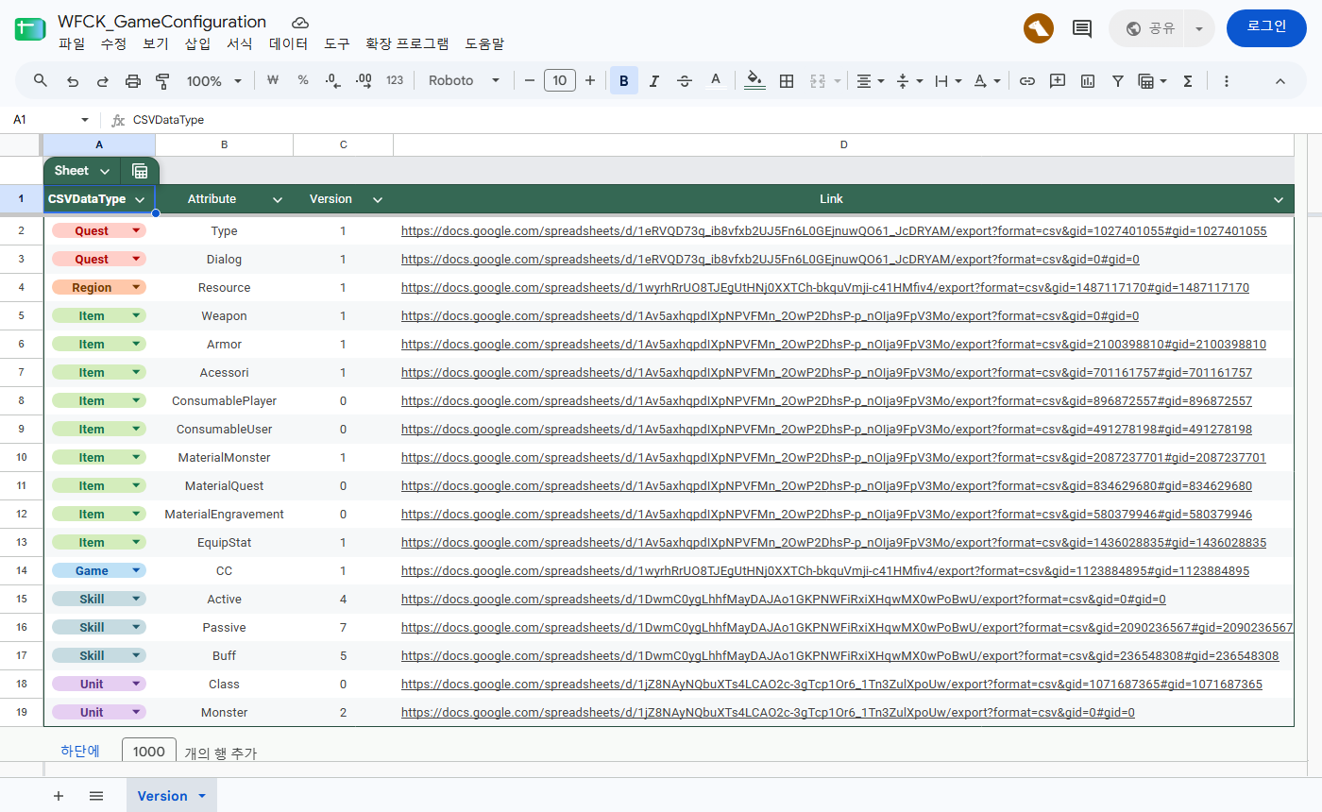Screen dimensions: 1322x812
Task: Select the Version sheet tab
Action: pyautogui.click(x=172, y=796)
